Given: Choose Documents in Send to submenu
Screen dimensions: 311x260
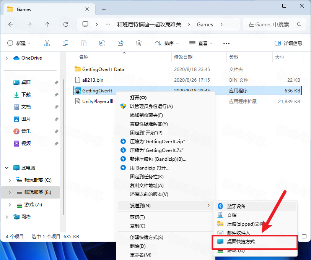Looking at the screenshot, I should pyautogui.click(x=255, y=215).
